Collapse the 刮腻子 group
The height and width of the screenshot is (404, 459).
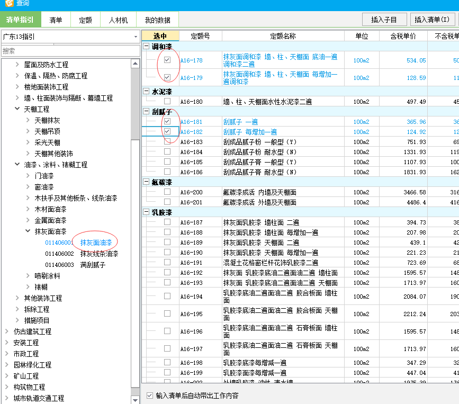146,111
